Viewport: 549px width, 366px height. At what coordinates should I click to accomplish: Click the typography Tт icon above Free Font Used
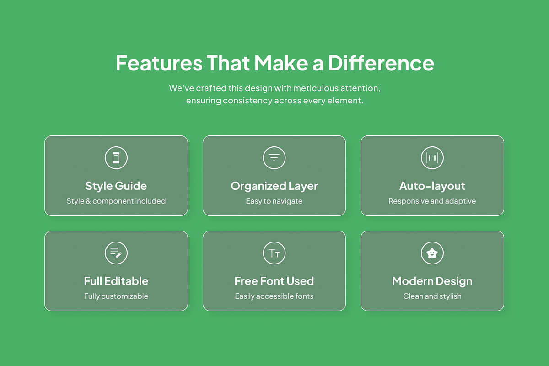point(274,253)
